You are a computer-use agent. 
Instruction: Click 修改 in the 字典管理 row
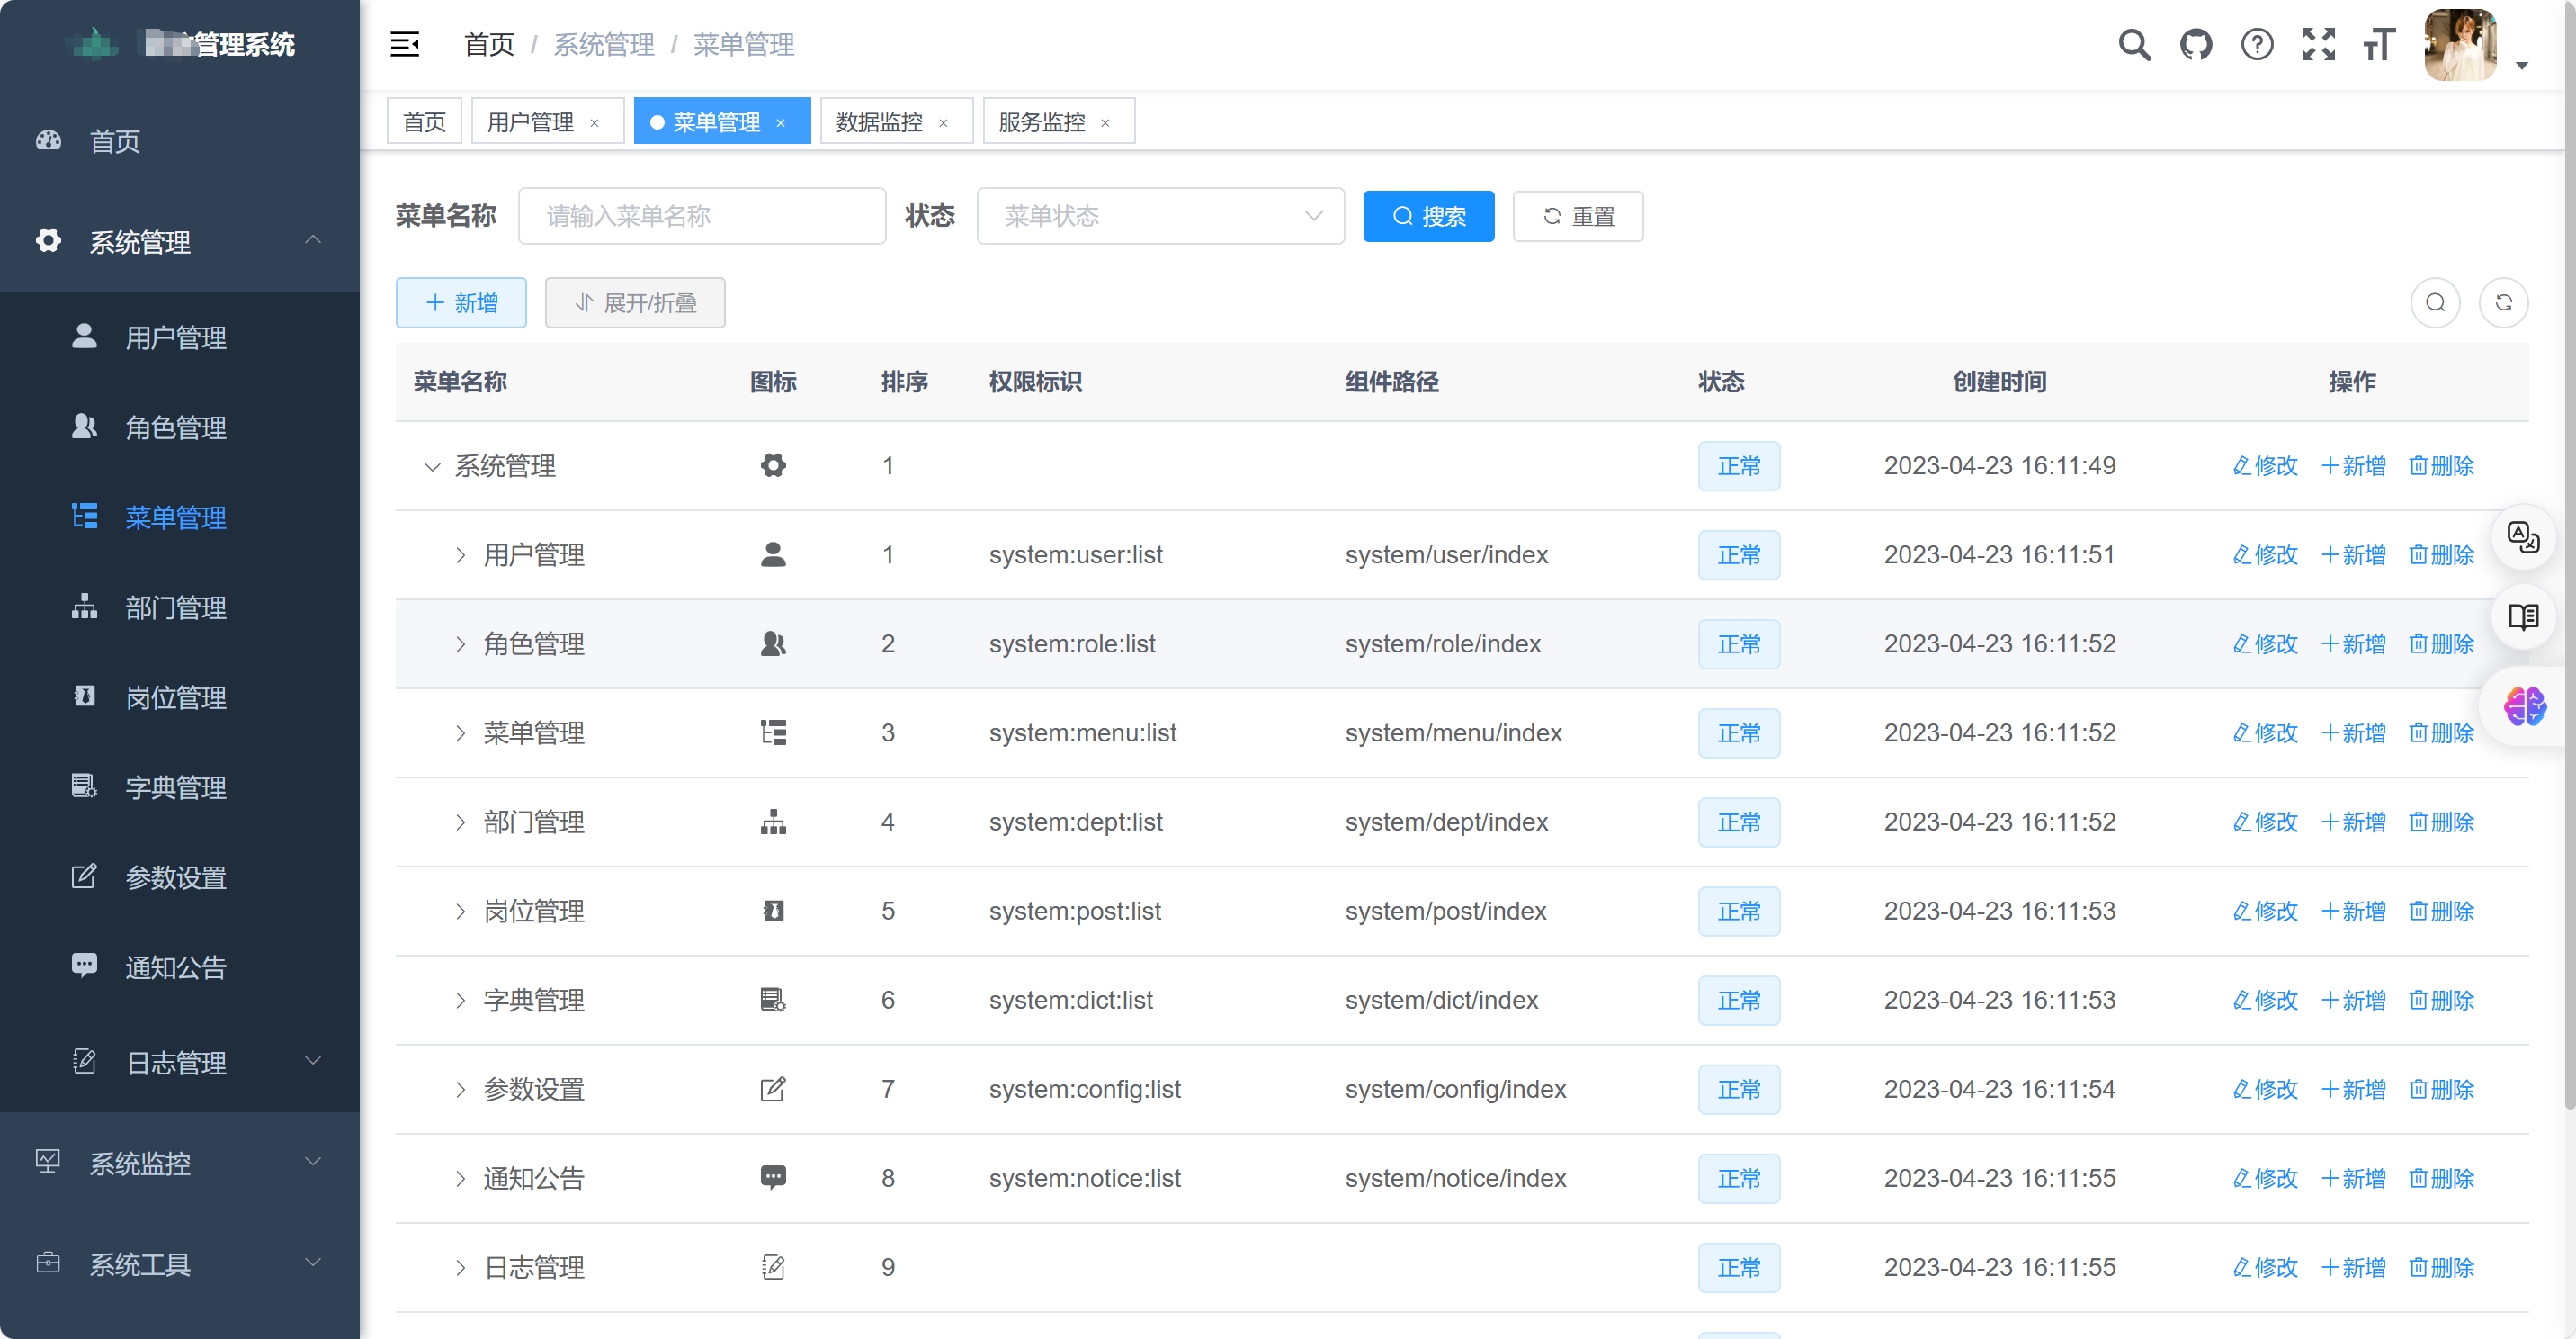click(x=2265, y=1000)
